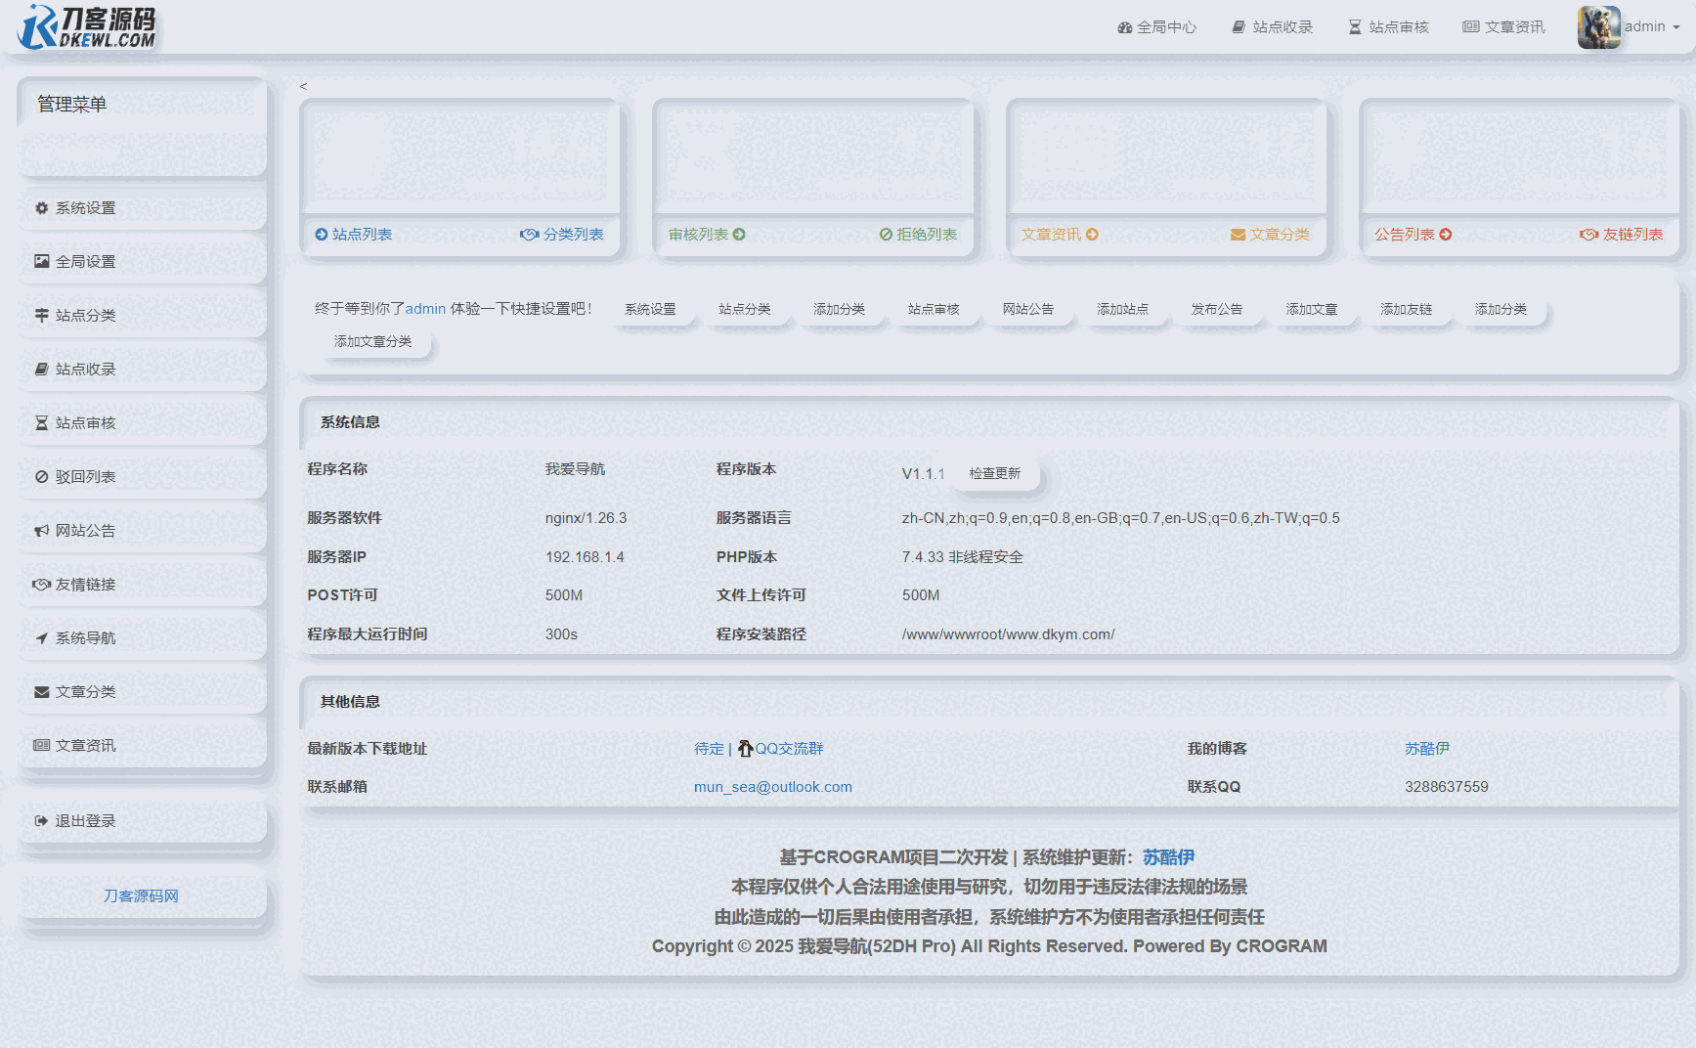This screenshot has width=1696, height=1048.
Task: Open 全局中心 in top navigation
Action: coord(1156,27)
